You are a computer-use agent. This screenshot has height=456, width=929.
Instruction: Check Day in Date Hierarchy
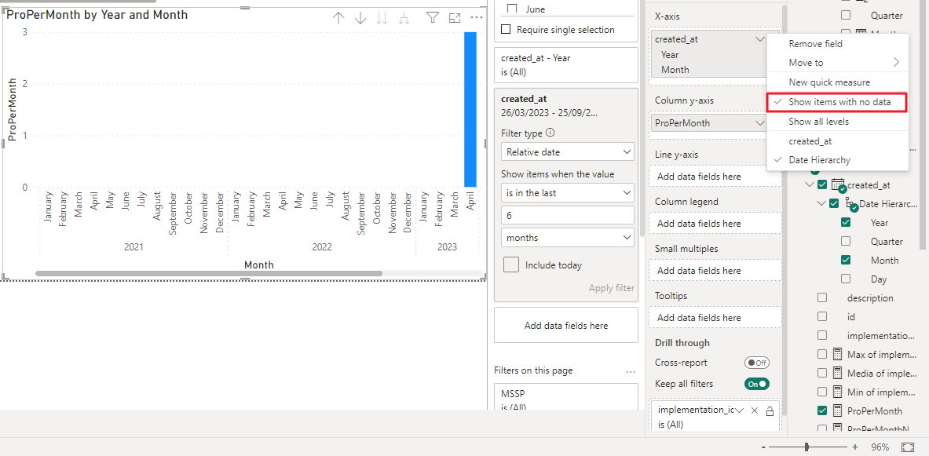846,279
